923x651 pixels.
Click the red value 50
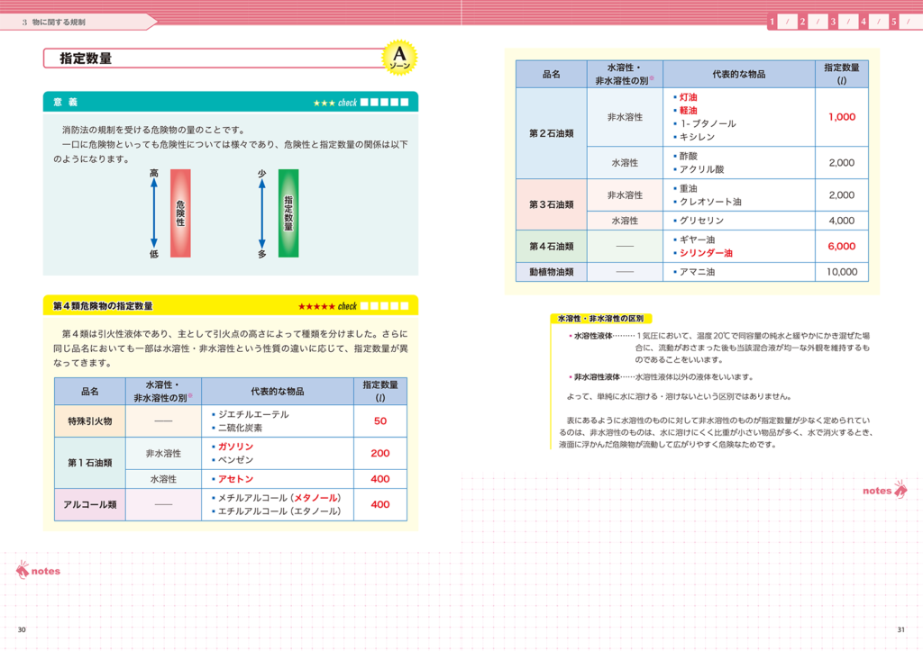click(380, 421)
